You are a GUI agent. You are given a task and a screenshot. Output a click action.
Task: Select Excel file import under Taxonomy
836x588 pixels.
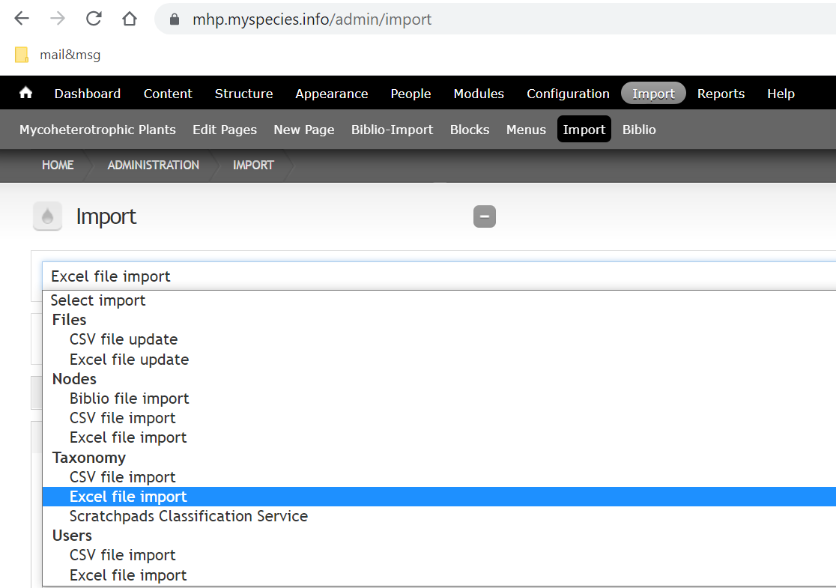[x=128, y=496]
